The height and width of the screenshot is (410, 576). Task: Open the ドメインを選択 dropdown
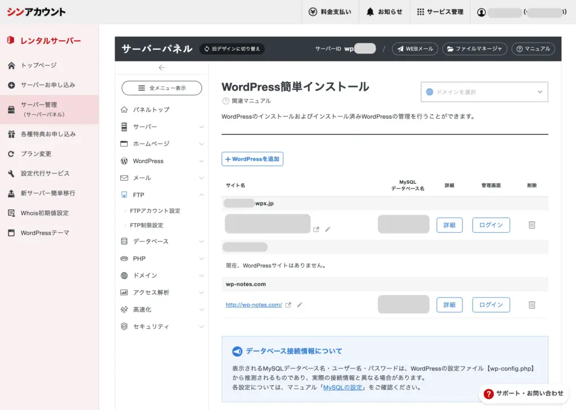pos(484,92)
